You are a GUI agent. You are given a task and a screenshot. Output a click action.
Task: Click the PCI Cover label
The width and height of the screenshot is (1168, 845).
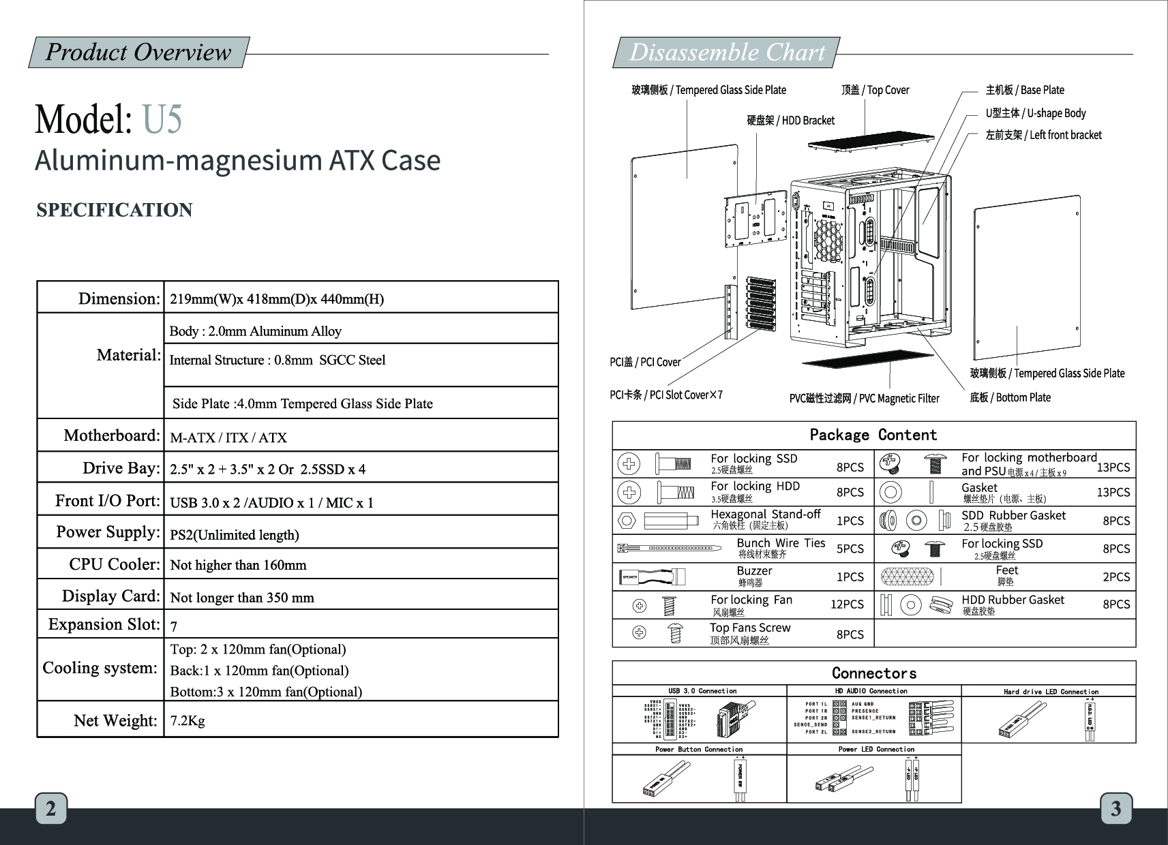pos(645,362)
